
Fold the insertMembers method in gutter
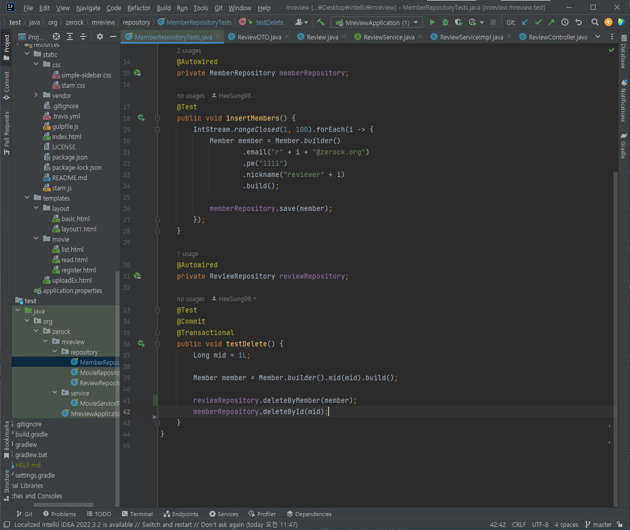pos(158,119)
